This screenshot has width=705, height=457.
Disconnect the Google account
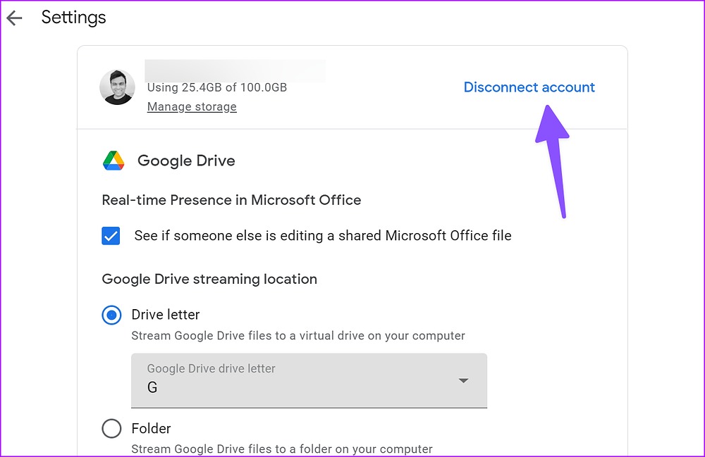(529, 87)
